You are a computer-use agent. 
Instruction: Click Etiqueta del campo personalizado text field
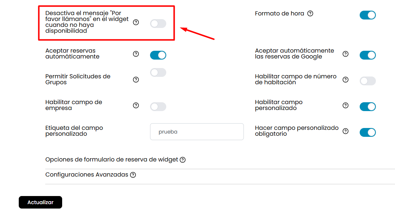197,132
